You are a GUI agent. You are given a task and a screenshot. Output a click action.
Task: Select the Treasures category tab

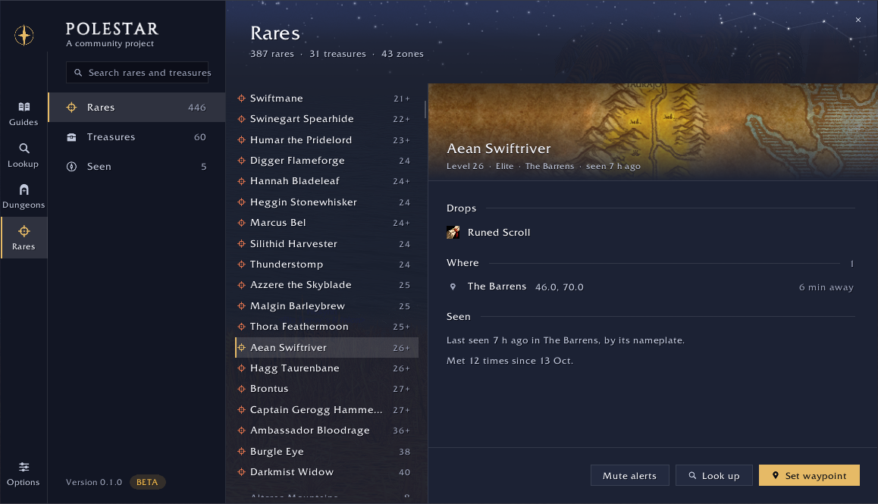[x=136, y=136]
